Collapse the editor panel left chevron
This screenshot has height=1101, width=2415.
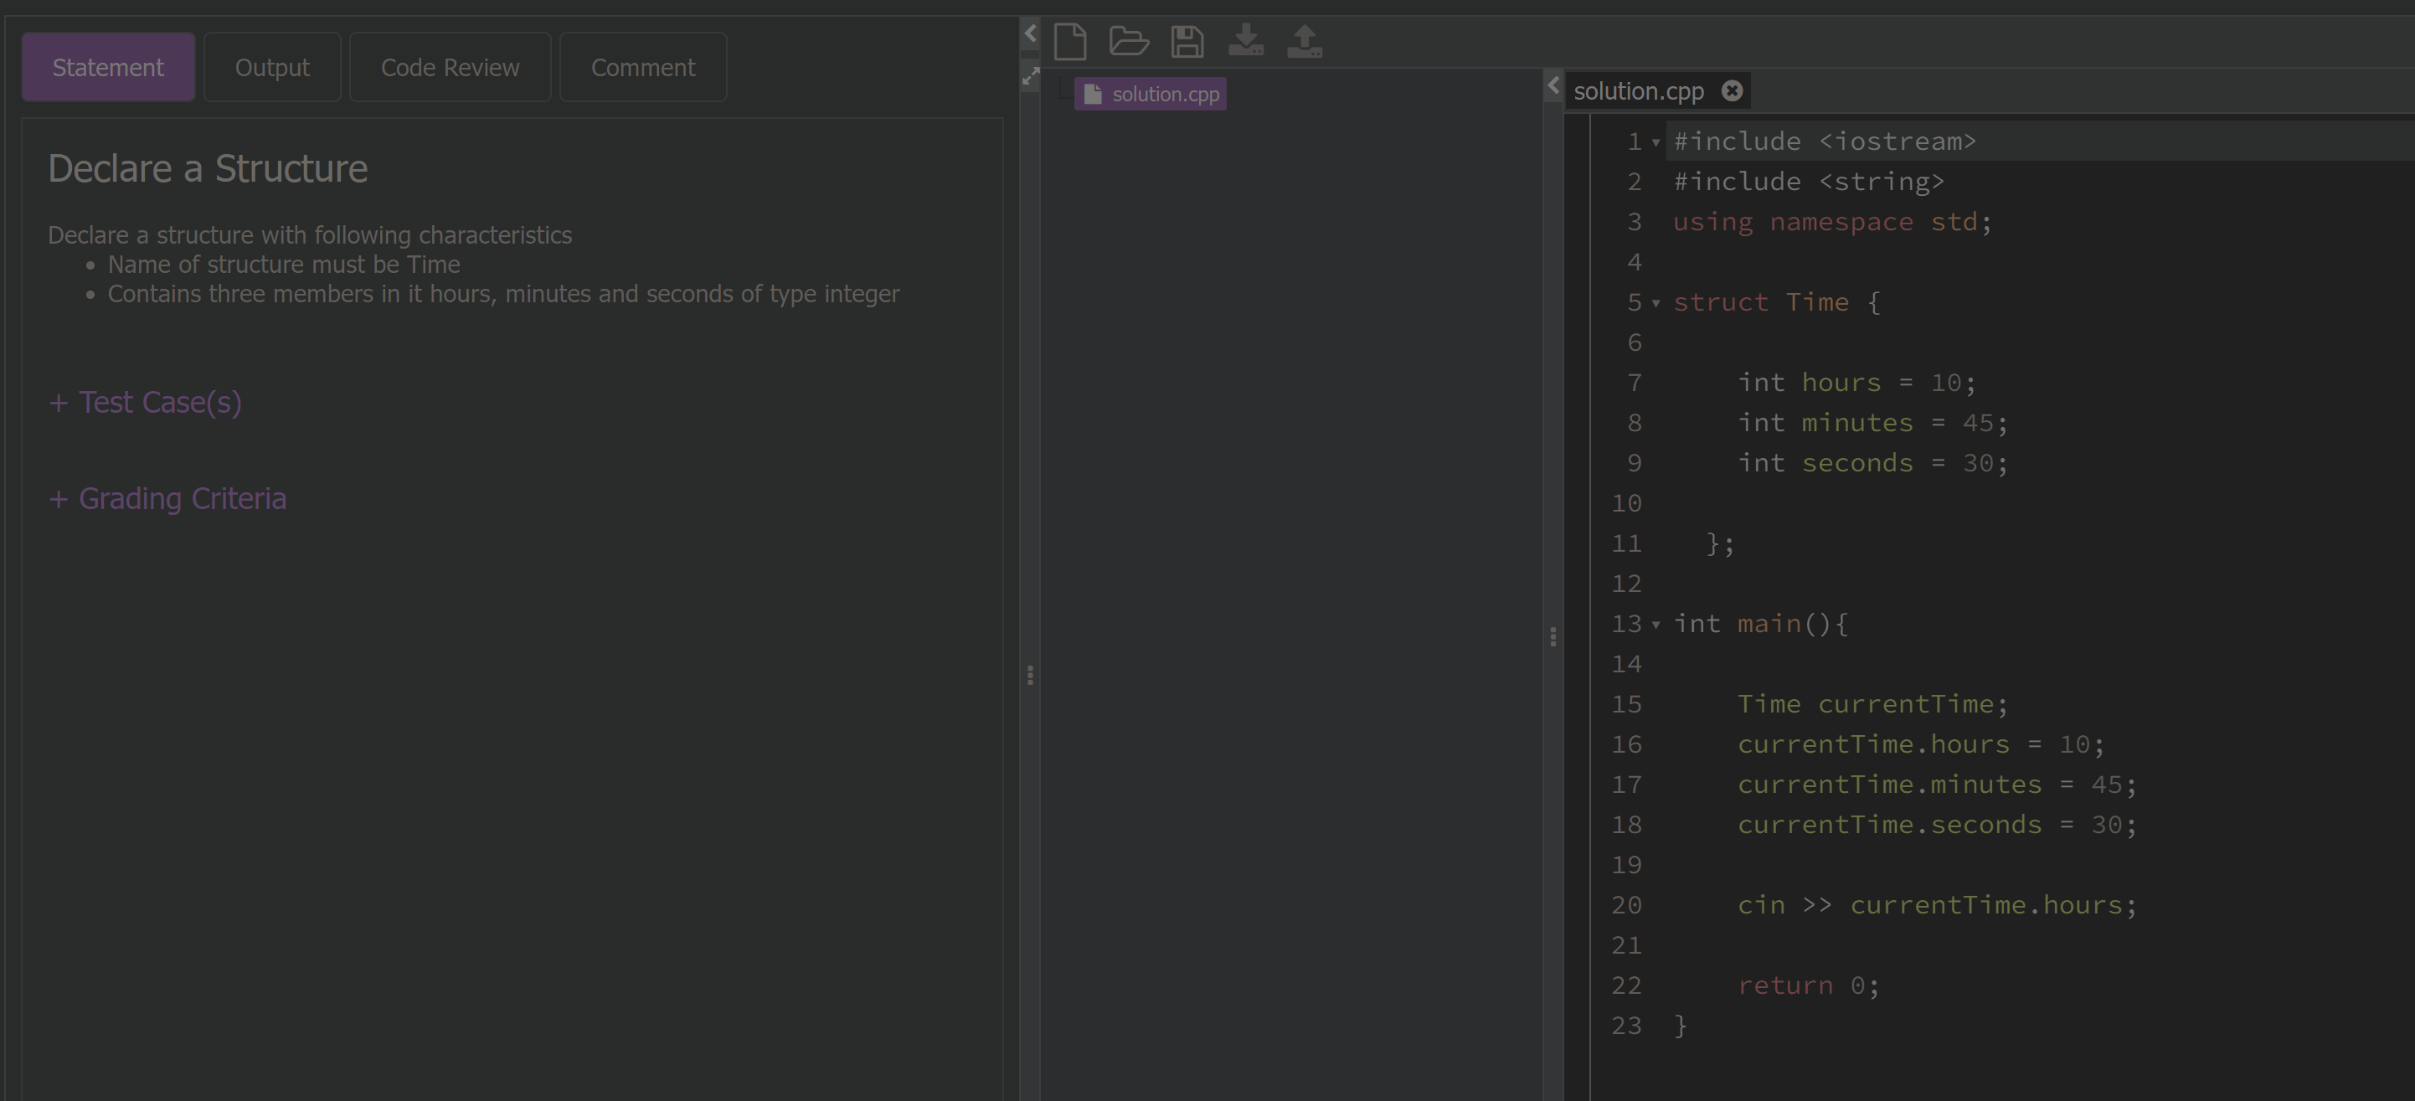click(x=1553, y=85)
